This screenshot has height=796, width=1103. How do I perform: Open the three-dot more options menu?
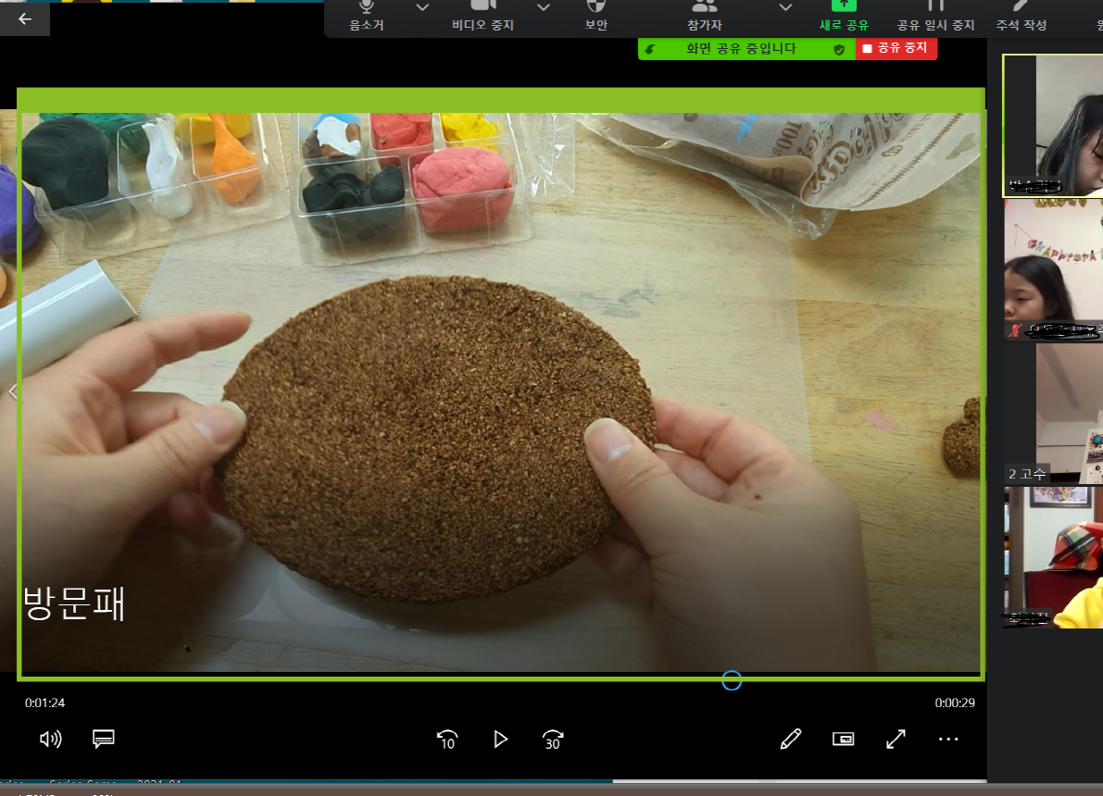[x=948, y=739]
